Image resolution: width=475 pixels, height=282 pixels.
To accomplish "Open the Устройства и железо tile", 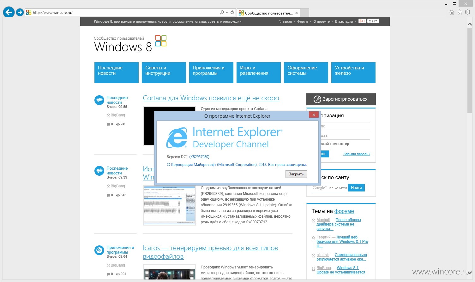I will [353, 73].
